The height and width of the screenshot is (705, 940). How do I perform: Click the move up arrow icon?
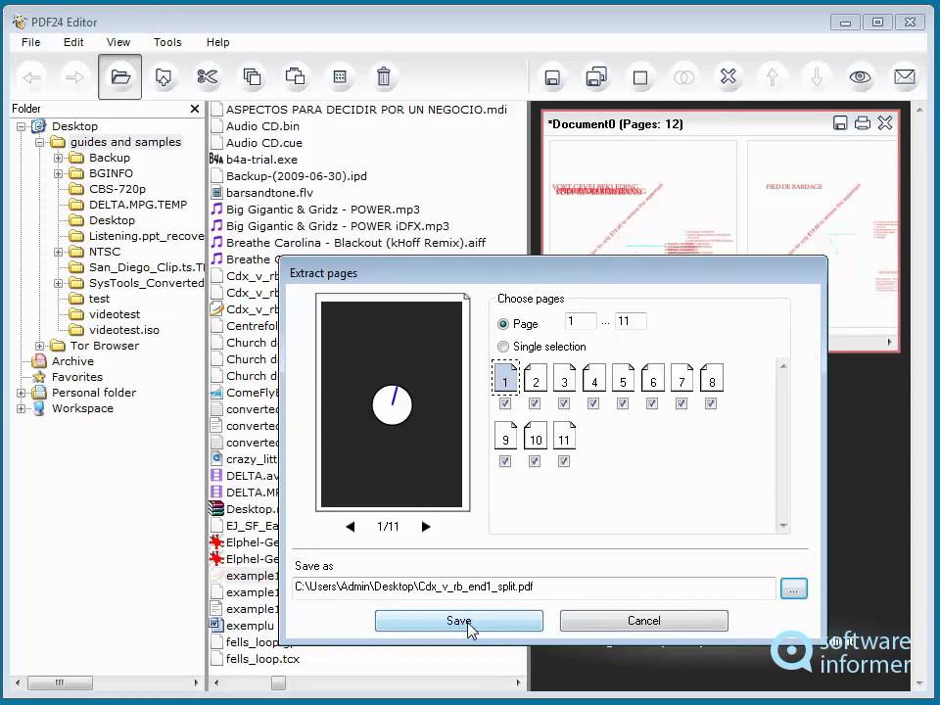pos(773,77)
